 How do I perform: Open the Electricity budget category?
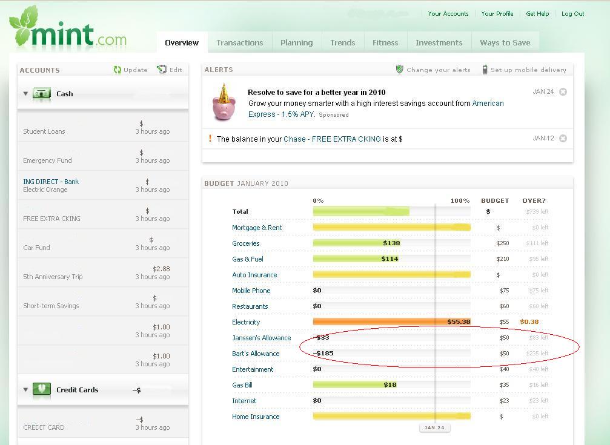pyautogui.click(x=246, y=322)
